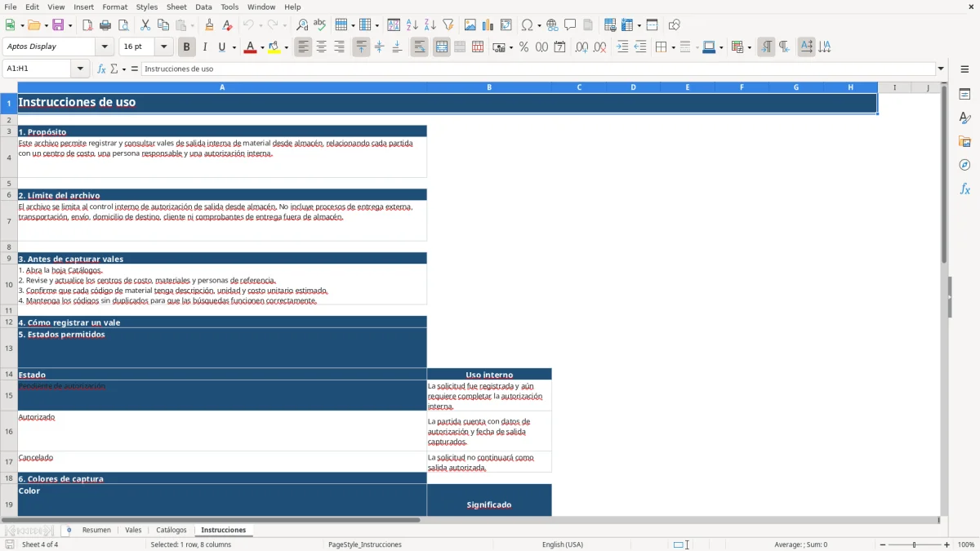Center text horizontally
Image resolution: width=980 pixels, height=551 pixels.
(321, 47)
